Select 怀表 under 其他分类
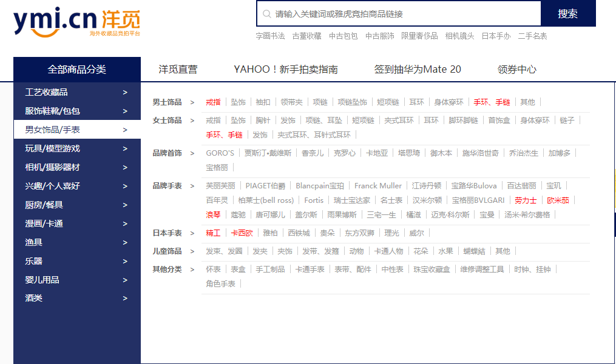Image resolution: width=616 pixels, height=364 pixels. tap(213, 270)
